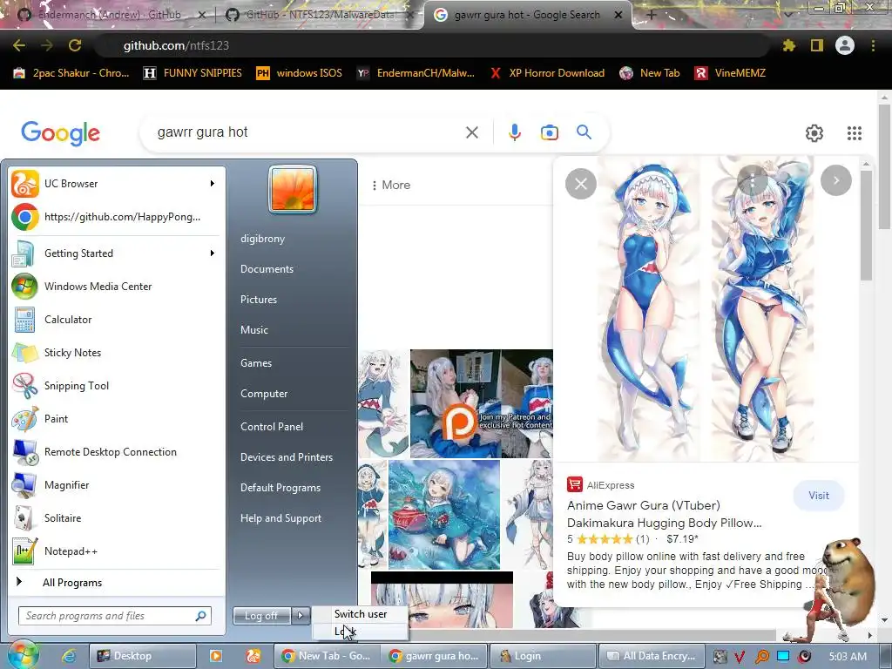The image size is (892, 669).
Task: Open the FUNNY SNIPPIES bookmark
Action: [193, 73]
